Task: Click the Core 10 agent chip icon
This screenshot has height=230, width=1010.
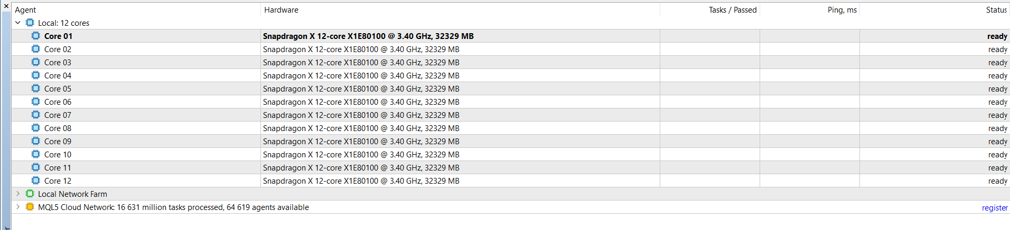Action: coord(35,154)
